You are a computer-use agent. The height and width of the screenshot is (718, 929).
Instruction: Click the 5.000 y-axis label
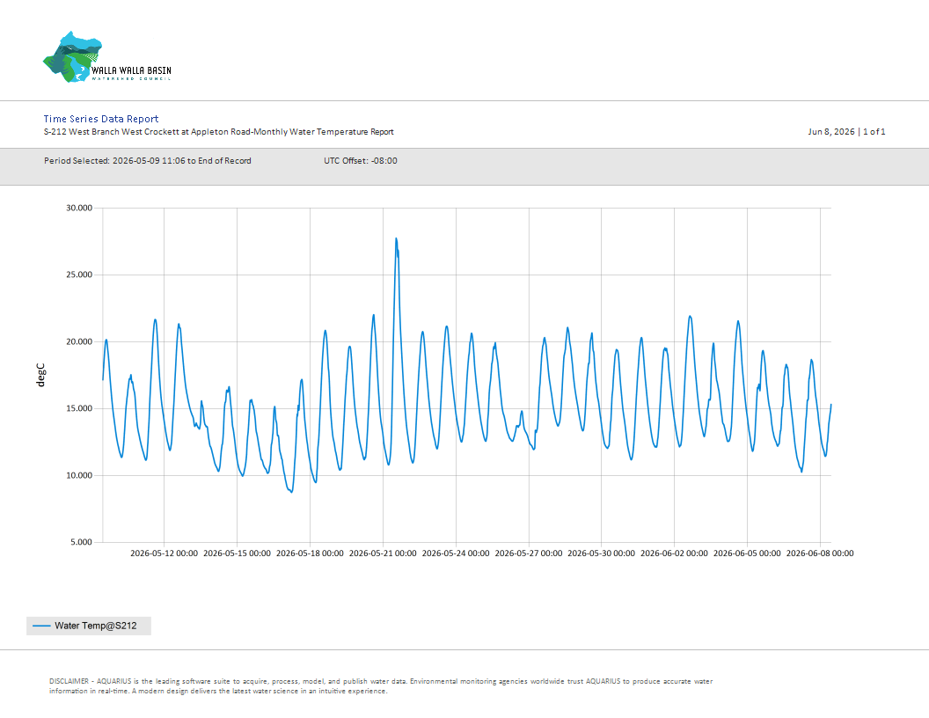click(x=82, y=542)
